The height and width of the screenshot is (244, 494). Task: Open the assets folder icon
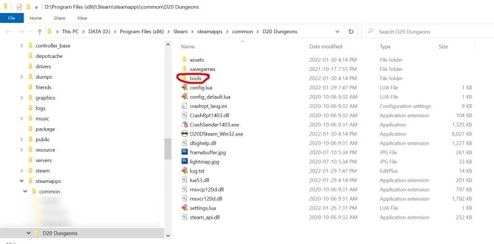click(x=185, y=59)
